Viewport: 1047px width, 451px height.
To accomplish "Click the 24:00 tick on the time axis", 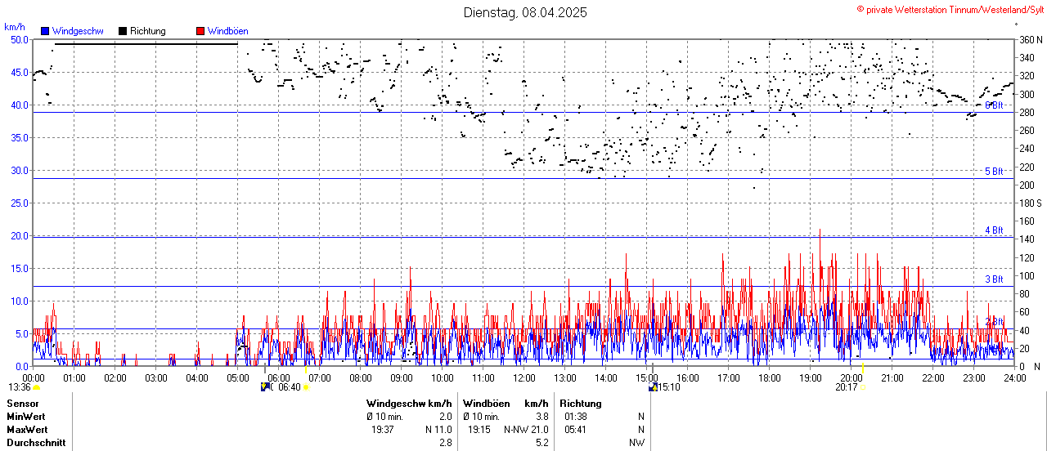I will [1015, 378].
